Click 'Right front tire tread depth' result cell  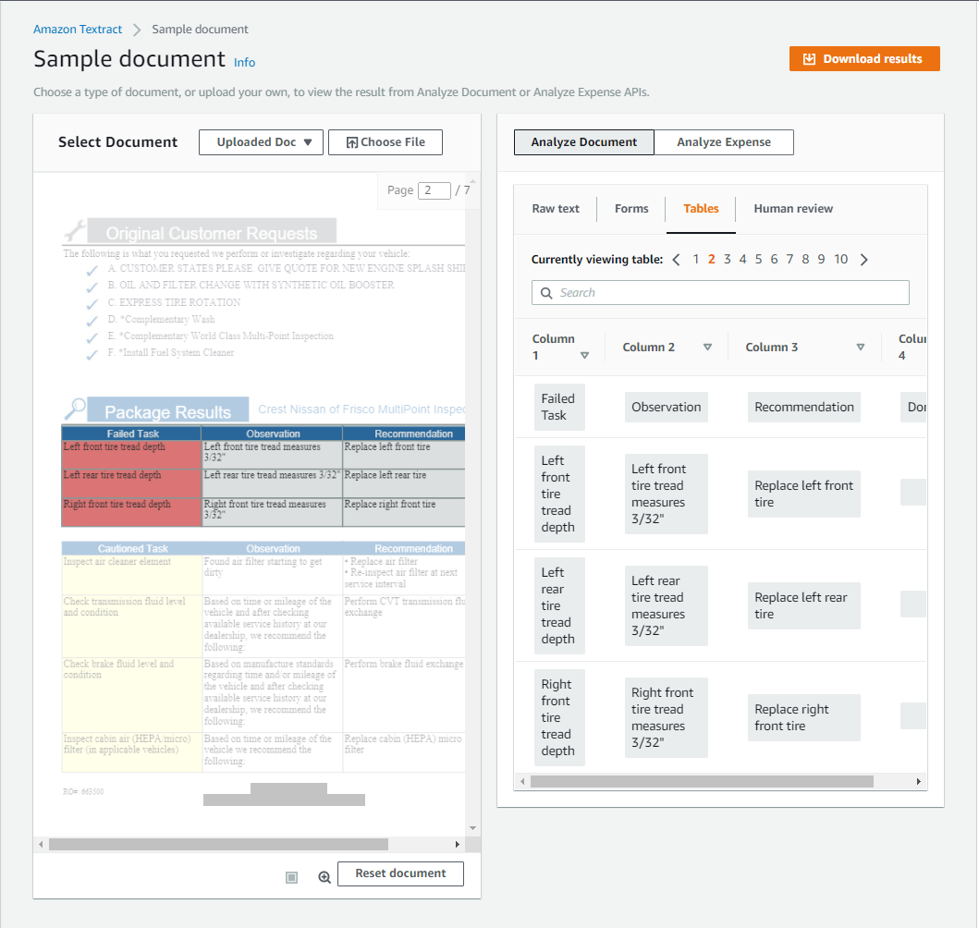[559, 717]
